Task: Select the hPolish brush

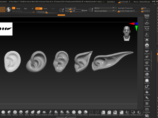Action: coord(68,113)
